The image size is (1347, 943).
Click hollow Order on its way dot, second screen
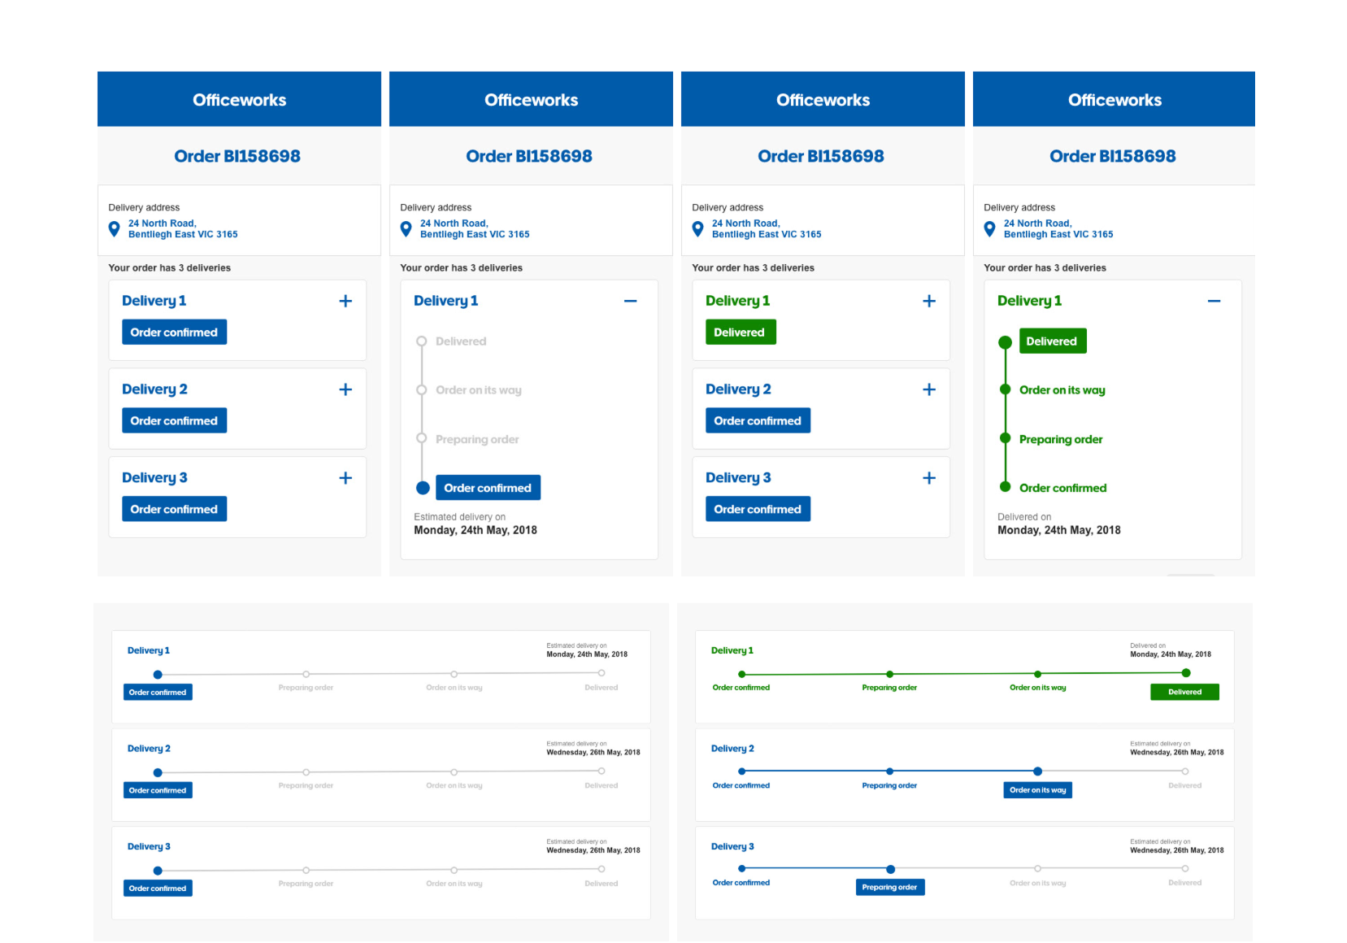coord(422,390)
